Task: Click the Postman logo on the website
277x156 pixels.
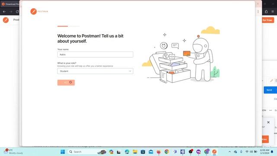Action: point(6,20)
